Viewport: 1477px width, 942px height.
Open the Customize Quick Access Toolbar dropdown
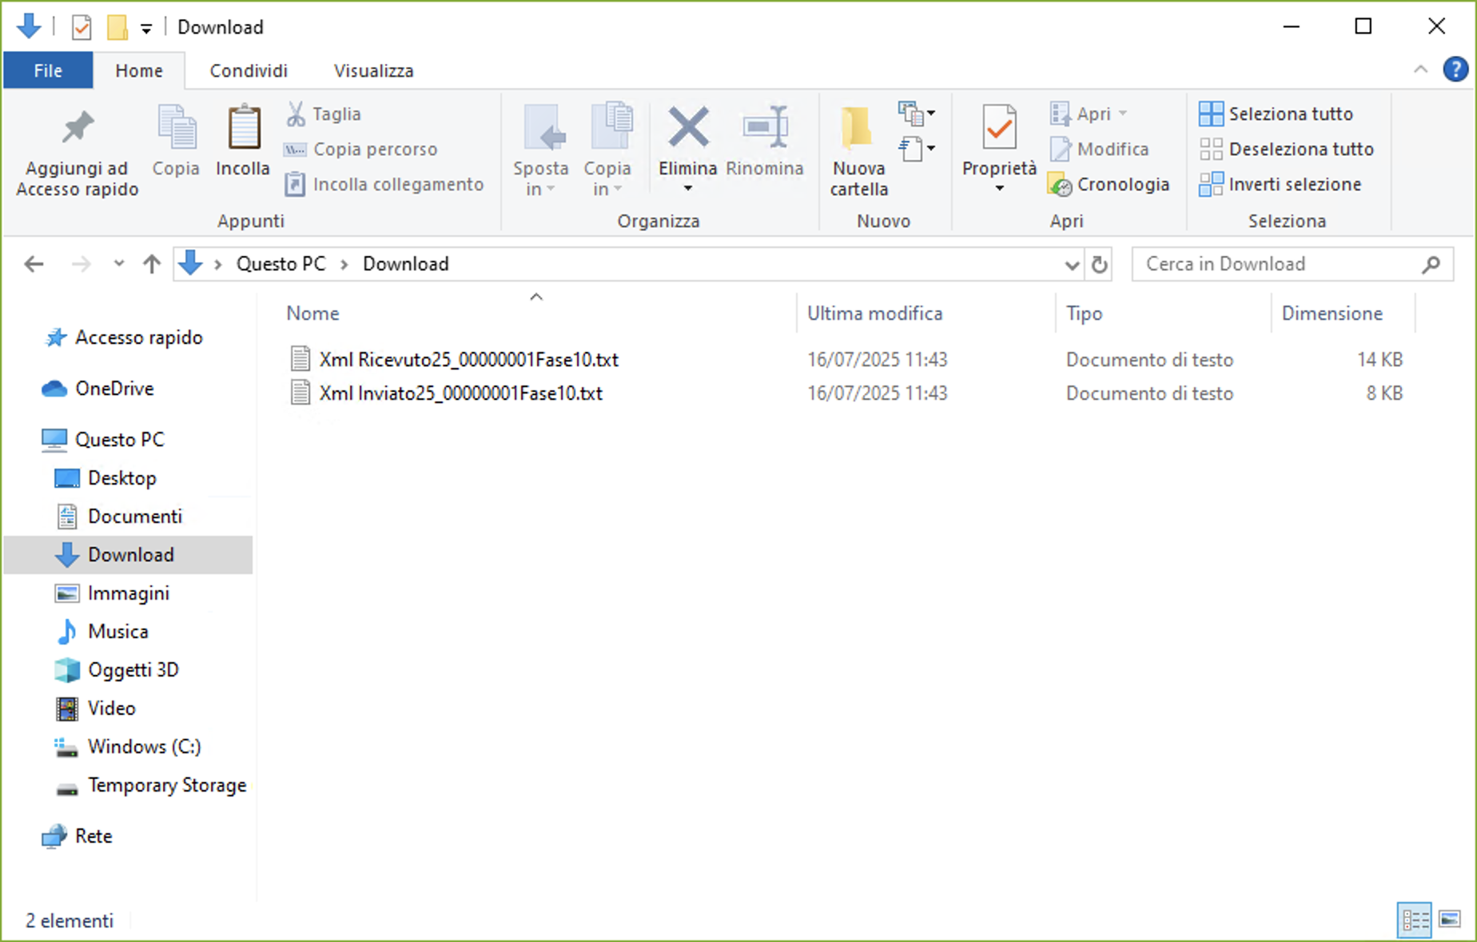tap(146, 29)
